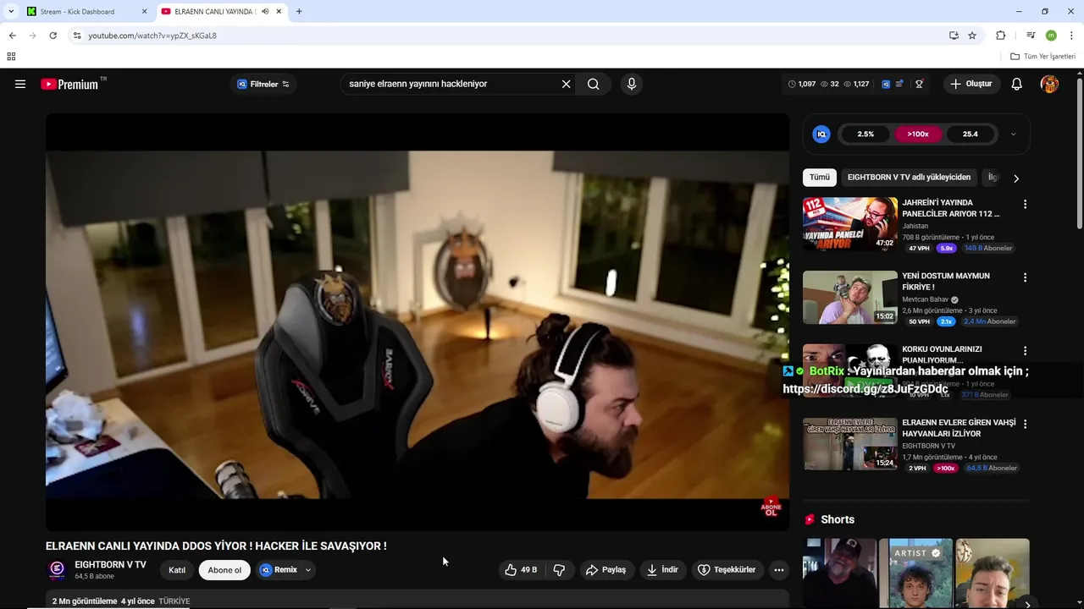Click the 2.5% vidIQ stat pill
Image resolution: width=1084 pixels, height=609 pixels.
click(x=866, y=134)
